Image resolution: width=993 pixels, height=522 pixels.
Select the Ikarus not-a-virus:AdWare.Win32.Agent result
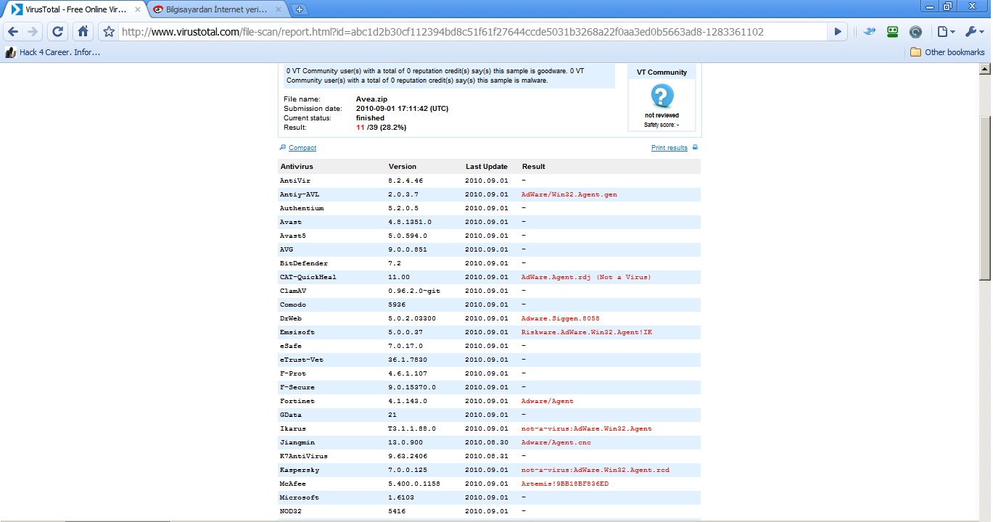click(x=587, y=428)
